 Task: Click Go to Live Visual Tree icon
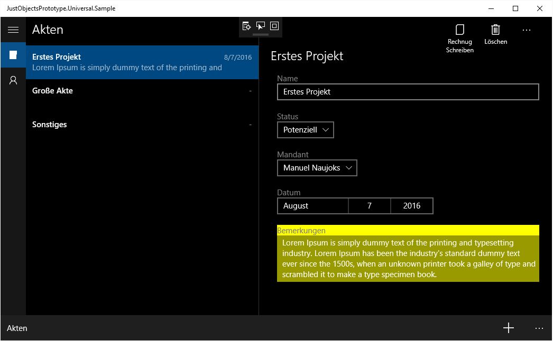(246, 26)
